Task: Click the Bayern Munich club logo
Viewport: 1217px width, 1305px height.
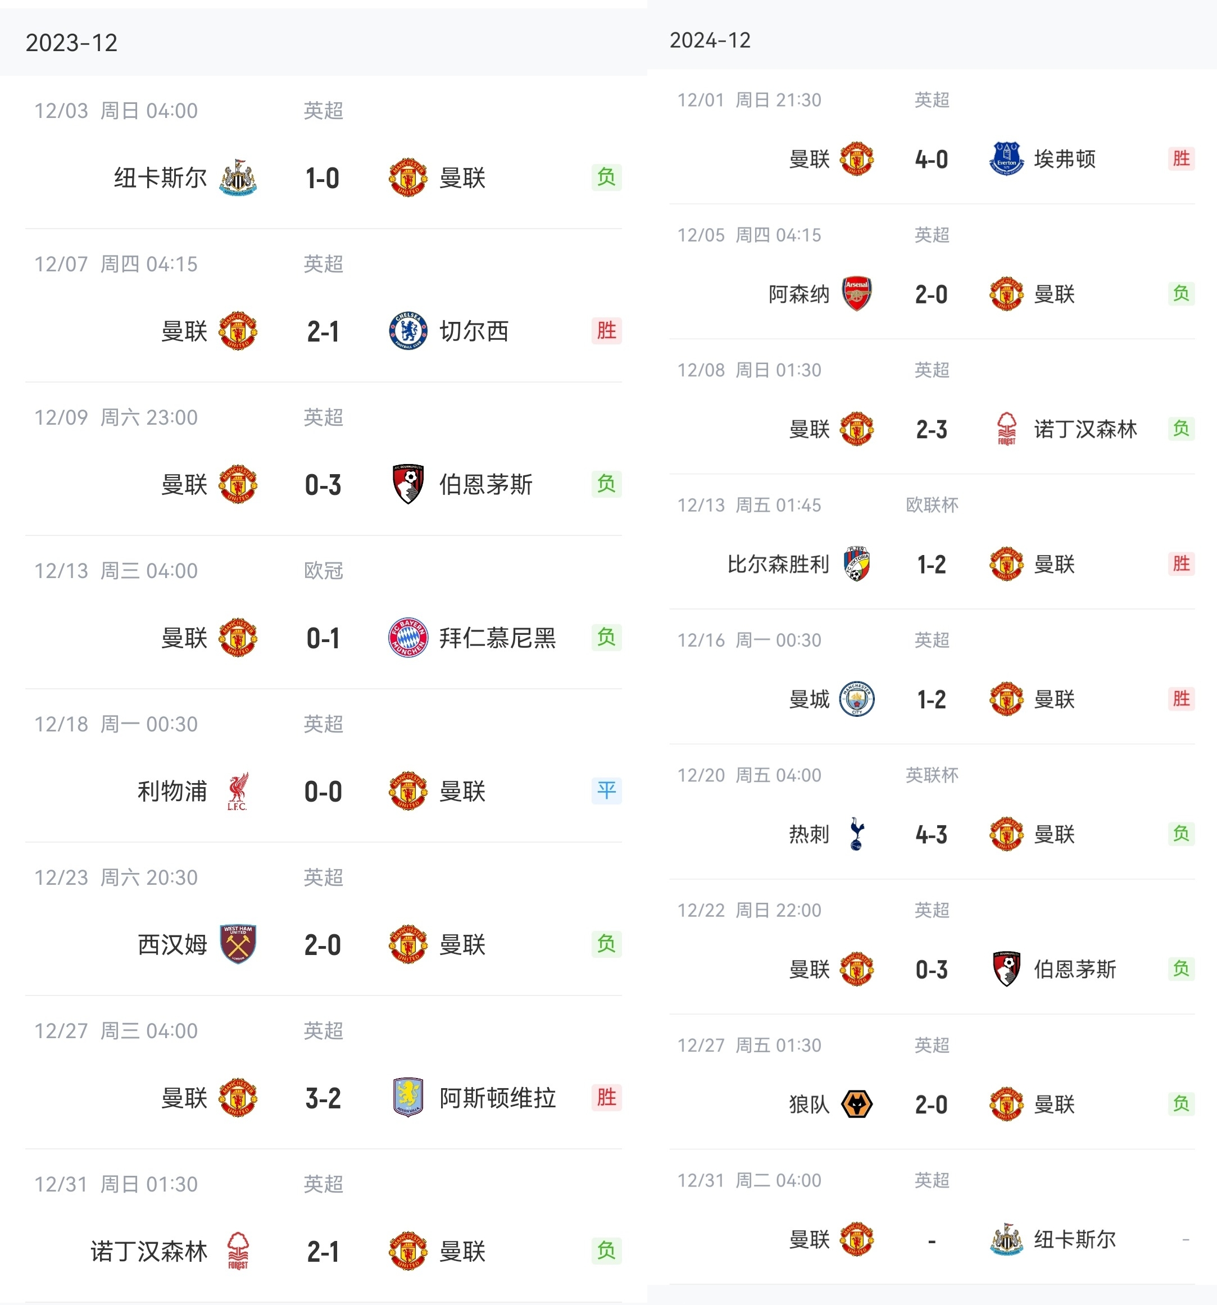Action: [408, 638]
